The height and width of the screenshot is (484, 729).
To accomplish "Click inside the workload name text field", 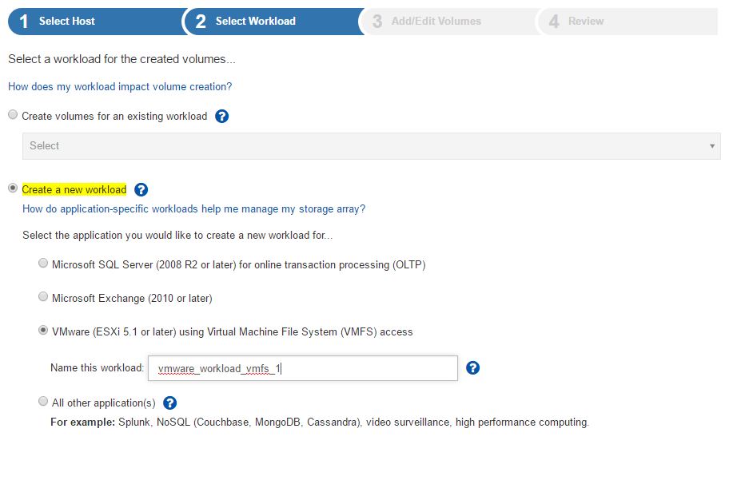I will pos(302,368).
